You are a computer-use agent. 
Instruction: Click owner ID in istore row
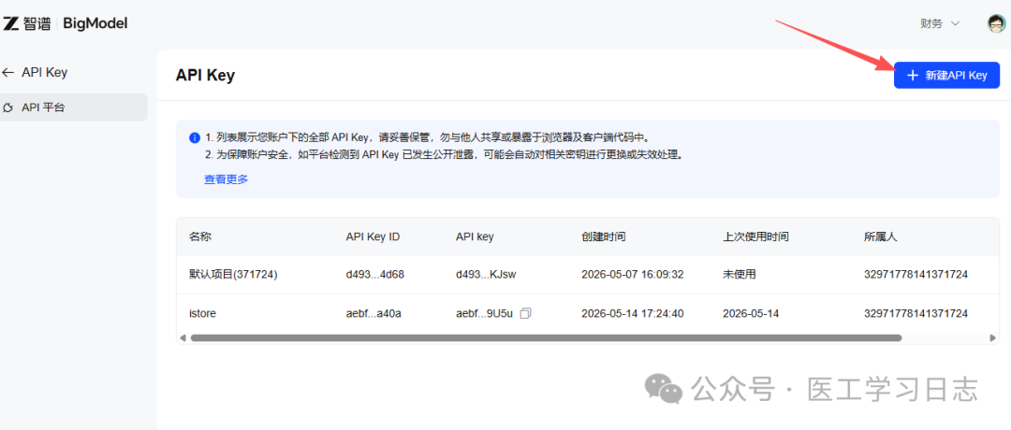coord(916,313)
